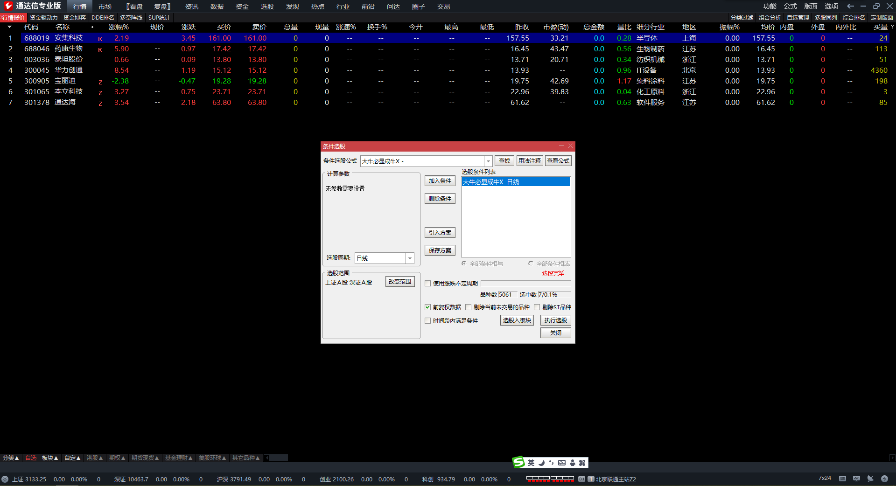Click the satellite dish connection icon
This screenshot has height=486, width=896.
pos(870,479)
